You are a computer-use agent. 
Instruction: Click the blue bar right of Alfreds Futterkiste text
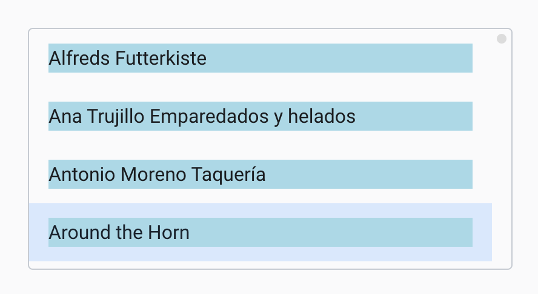(x=339, y=58)
